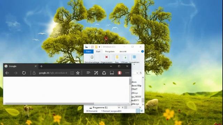Click the Edge forward arrow

pyautogui.click(x=16, y=73)
